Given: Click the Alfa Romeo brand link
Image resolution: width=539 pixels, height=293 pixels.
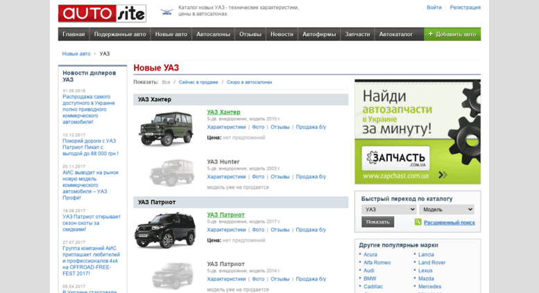Looking at the screenshot, I should pos(377,263).
